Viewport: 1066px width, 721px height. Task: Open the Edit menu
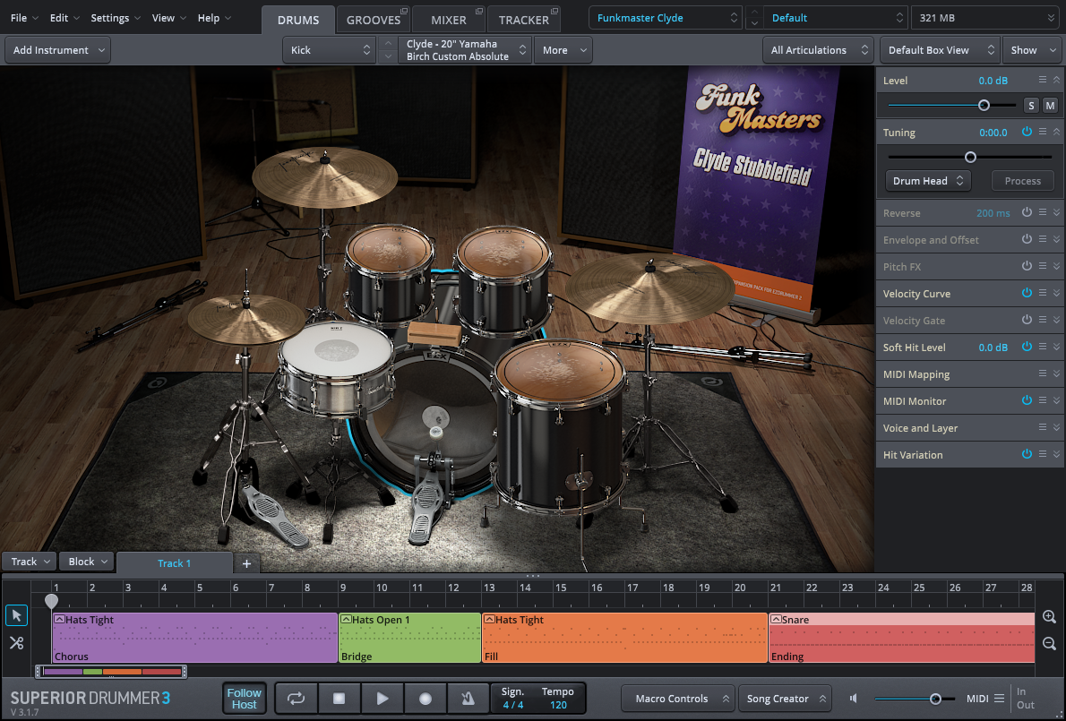(64, 18)
